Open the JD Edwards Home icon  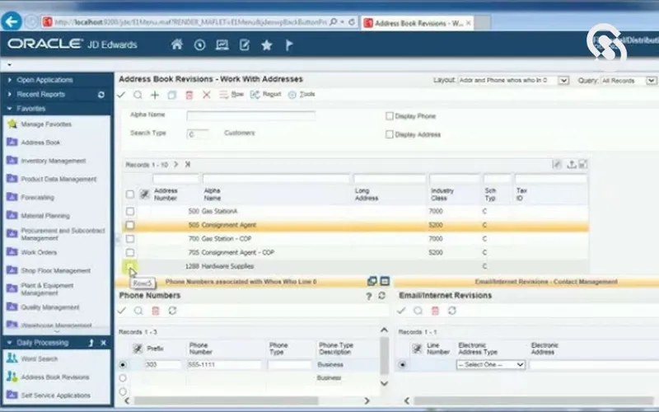pos(177,44)
